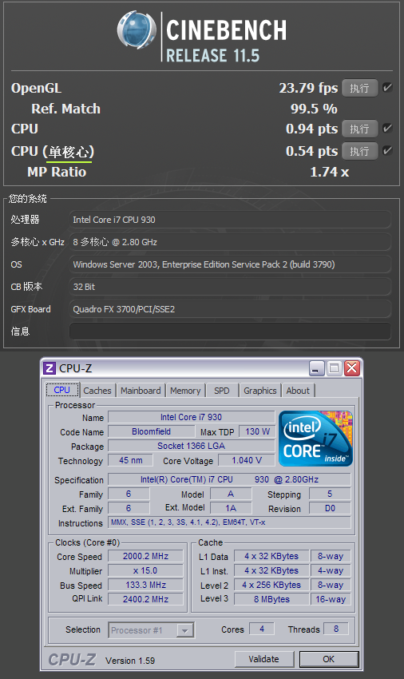Click the Bus Speed 133.3 MHz value
Image resolution: width=404 pixels, height=679 pixels.
tap(145, 585)
